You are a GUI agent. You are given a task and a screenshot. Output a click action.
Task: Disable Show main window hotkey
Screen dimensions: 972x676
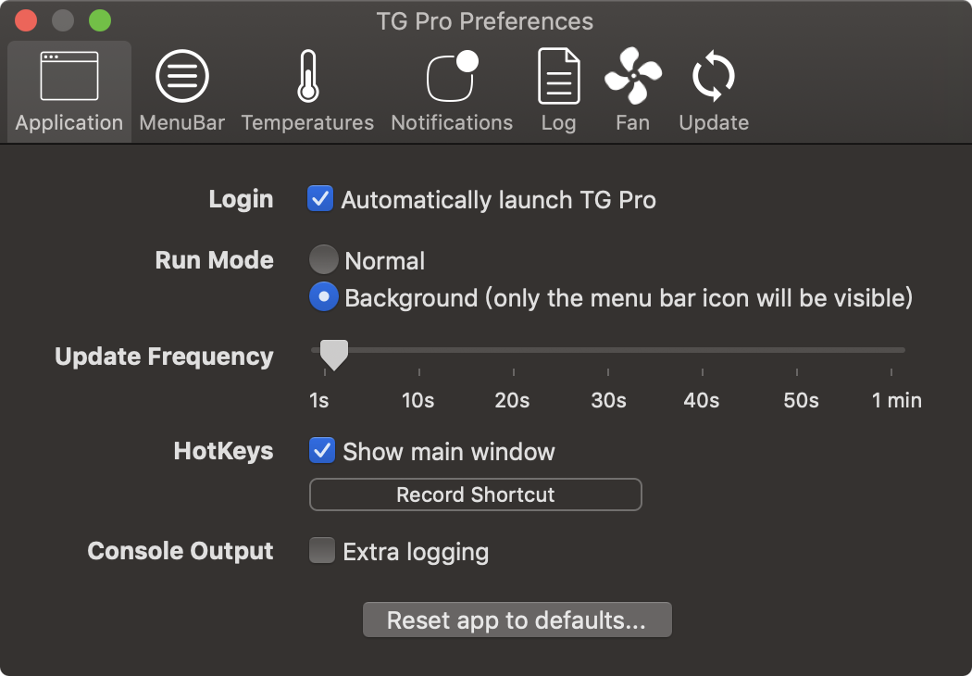click(x=322, y=451)
